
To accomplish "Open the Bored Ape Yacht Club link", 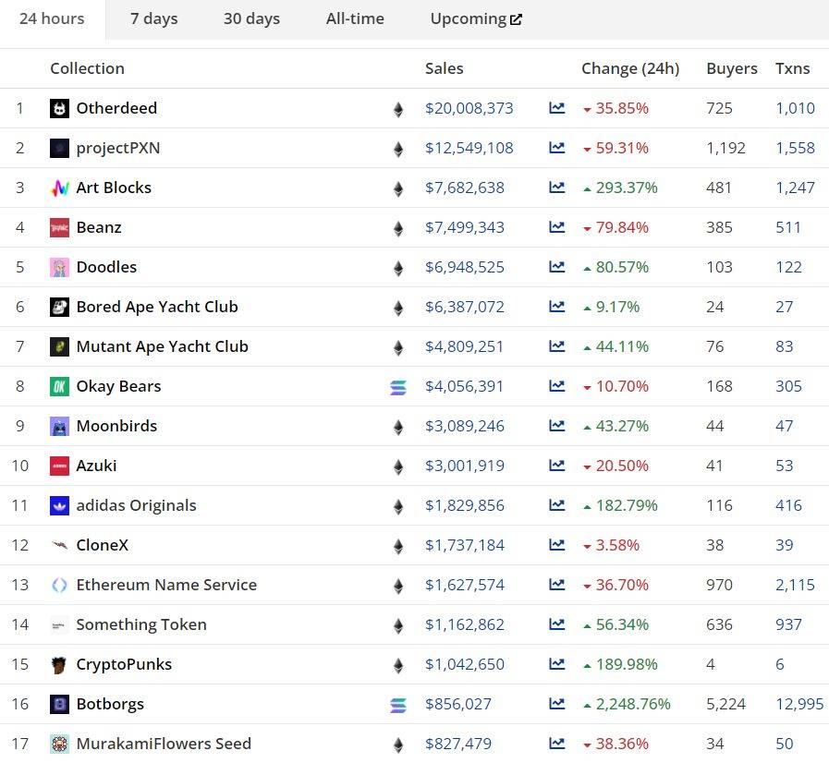I will (x=157, y=307).
